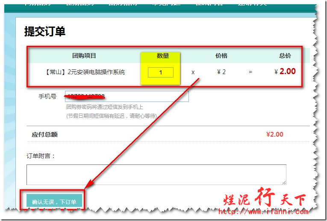Click the 数量 column header

tap(163, 56)
